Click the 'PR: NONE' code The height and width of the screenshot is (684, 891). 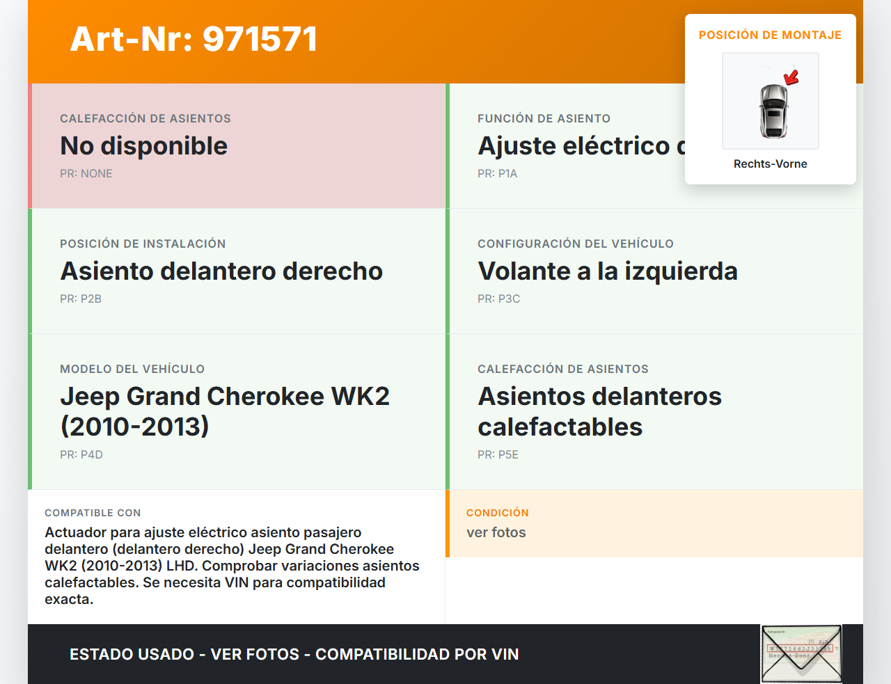(x=86, y=174)
